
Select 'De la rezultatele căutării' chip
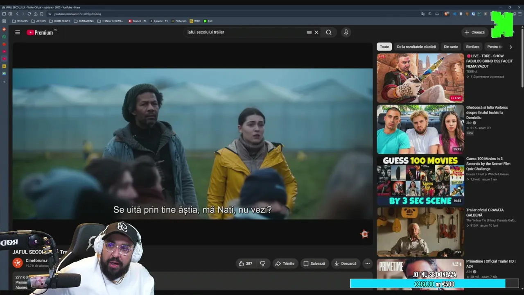tap(416, 47)
